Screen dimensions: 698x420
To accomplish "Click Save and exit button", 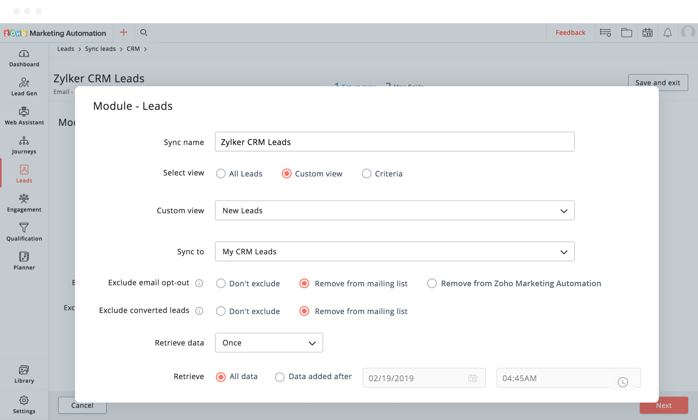I will tap(658, 82).
